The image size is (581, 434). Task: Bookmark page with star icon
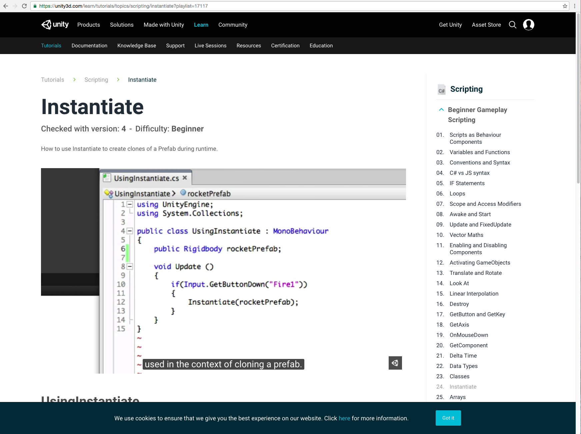pos(565,6)
